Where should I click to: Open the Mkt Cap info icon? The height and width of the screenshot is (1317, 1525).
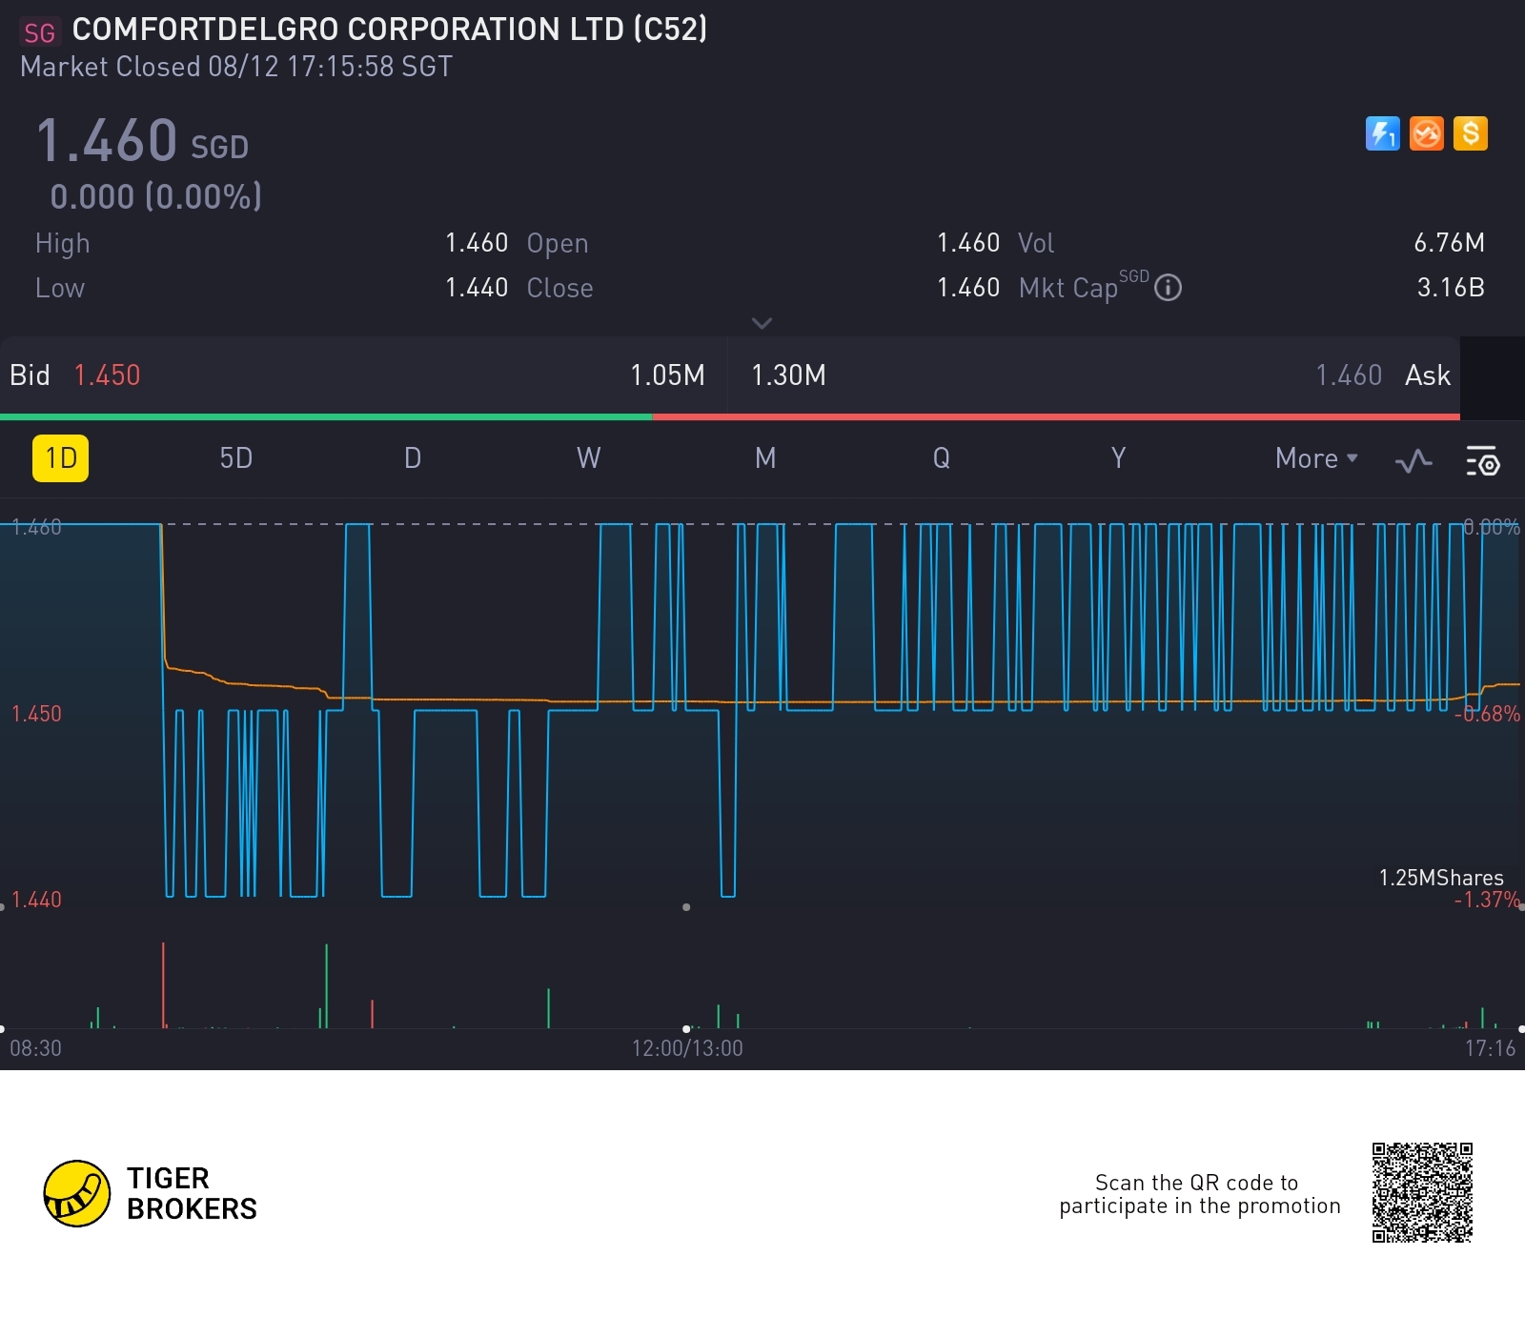click(1168, 288)
